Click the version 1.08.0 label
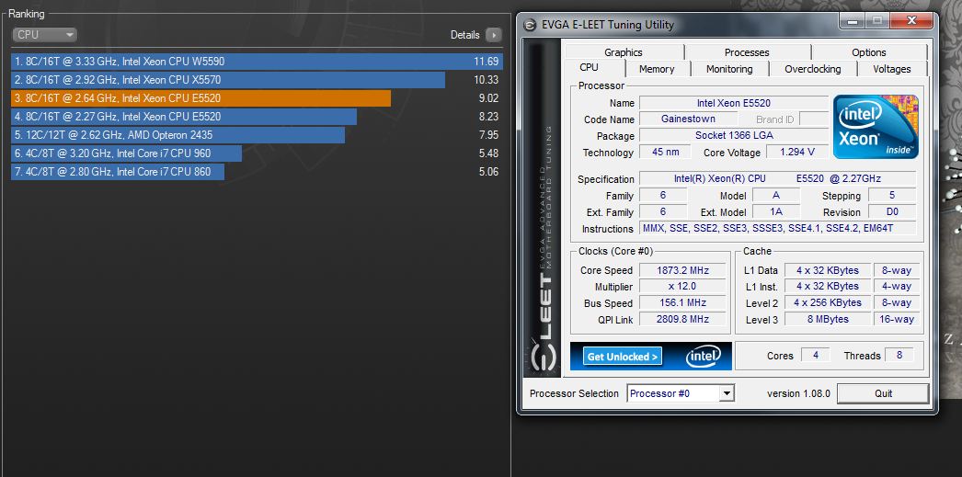 point(798,393)
